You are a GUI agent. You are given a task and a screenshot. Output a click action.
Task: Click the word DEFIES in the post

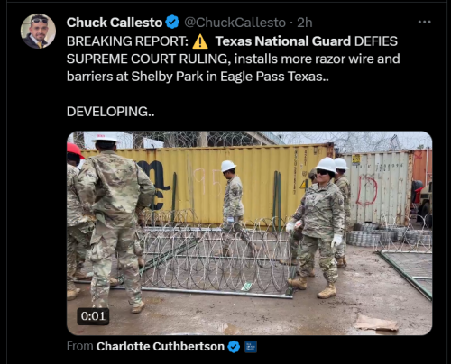pyautogui.click(x=376, y=41)
